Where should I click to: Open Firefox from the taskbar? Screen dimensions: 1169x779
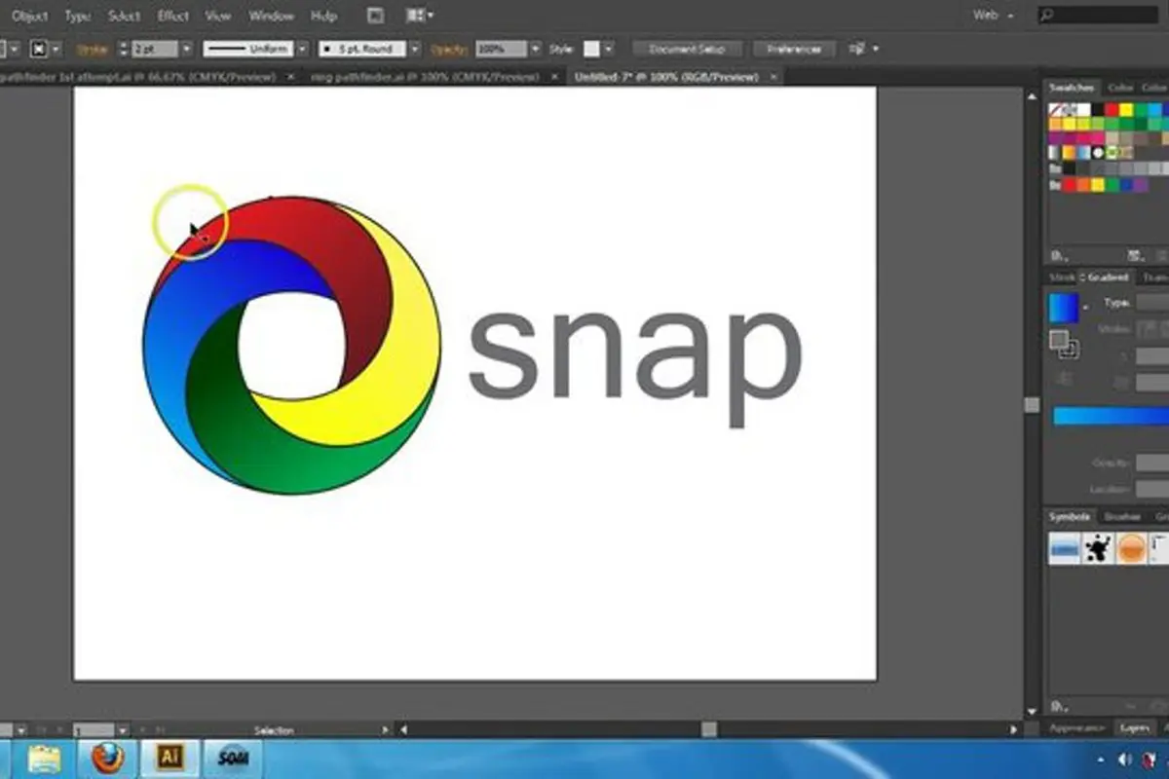pyautogui.click(x=109, y=759)
